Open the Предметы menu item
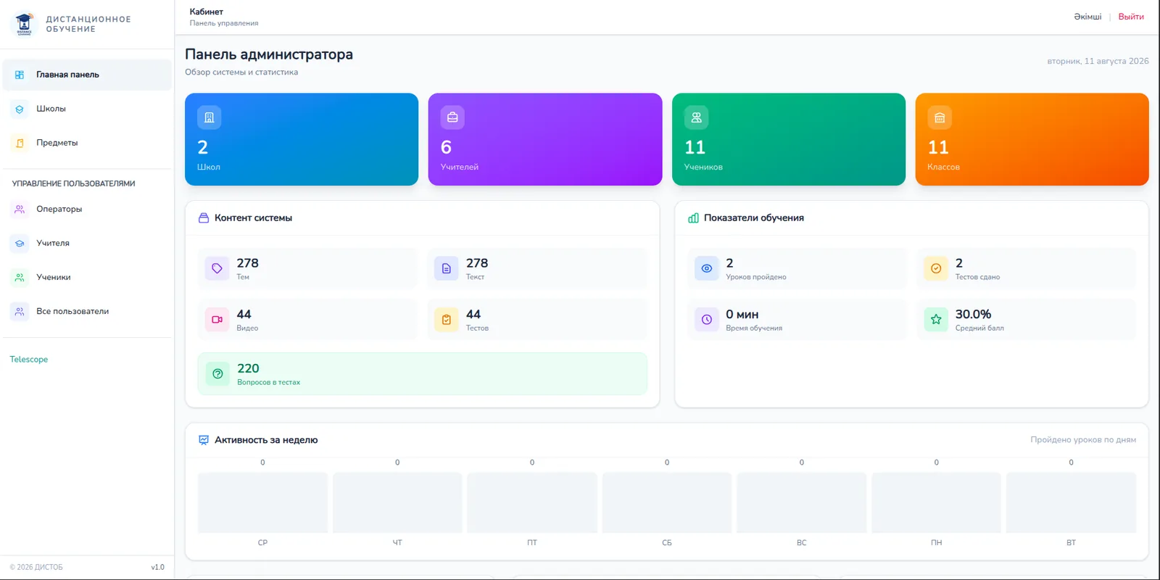 (x=87, y=143)
